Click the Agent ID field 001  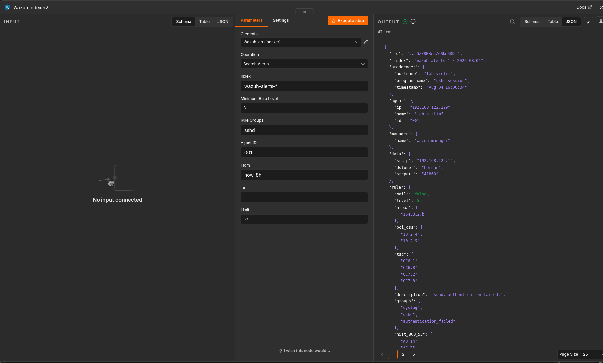(304, 153)
